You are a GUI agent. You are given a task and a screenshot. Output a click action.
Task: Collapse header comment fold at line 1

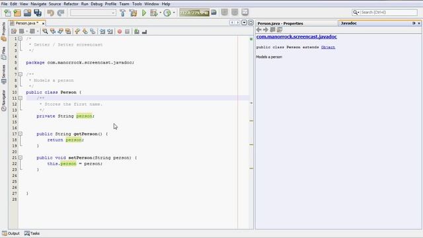[x=20, y=38]
